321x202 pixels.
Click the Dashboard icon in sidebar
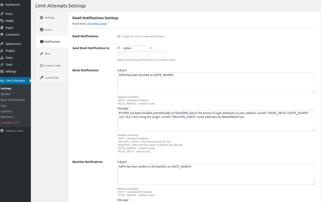click(2, 5)
